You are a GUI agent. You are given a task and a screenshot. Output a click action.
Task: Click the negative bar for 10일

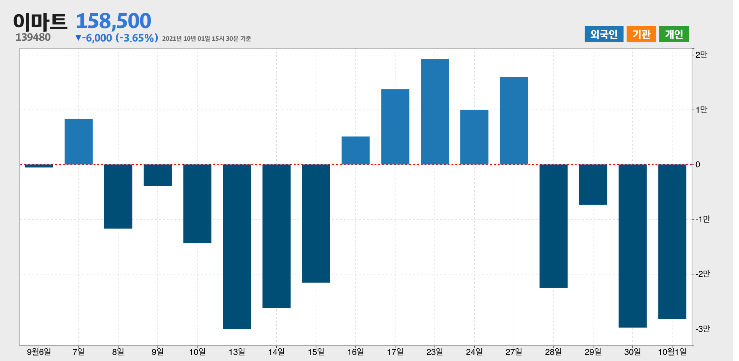pos(197,204)
